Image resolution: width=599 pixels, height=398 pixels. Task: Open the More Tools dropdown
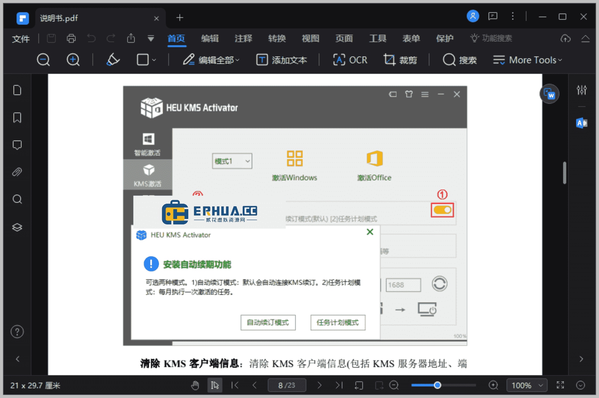(528, 60)
